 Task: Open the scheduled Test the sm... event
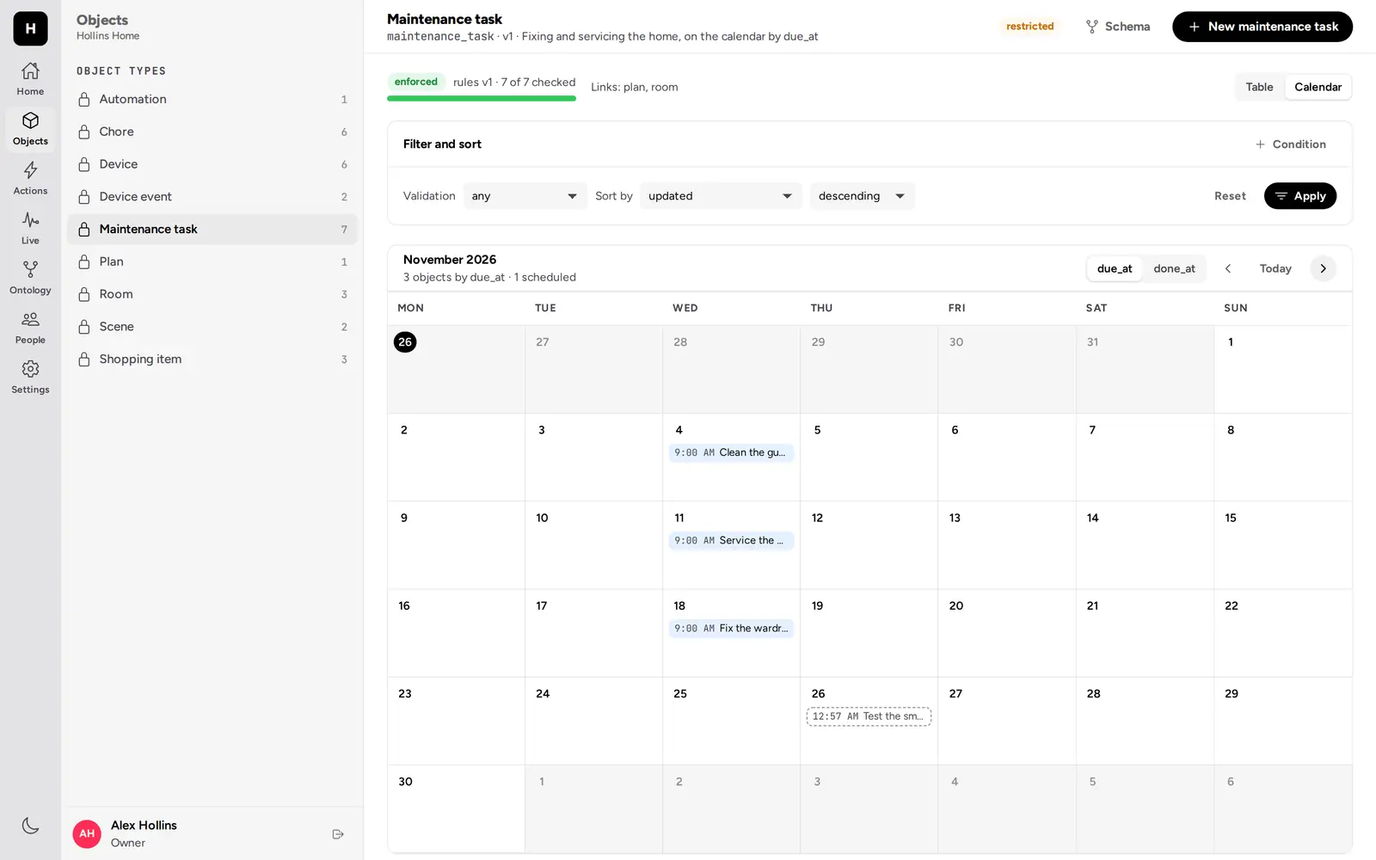click(x=869, y=716)
